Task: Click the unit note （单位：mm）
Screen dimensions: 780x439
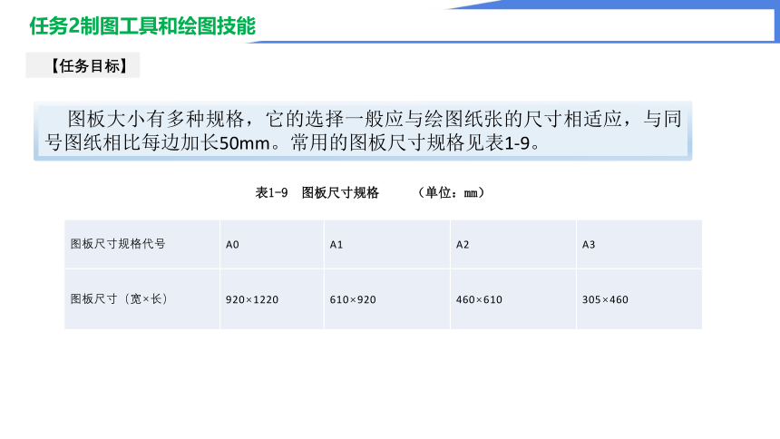Action: point(451,192)
